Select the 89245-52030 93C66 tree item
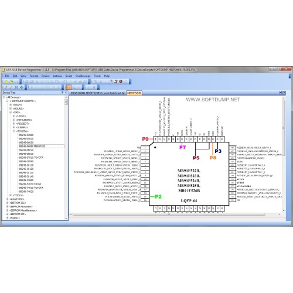 coord(30,184)
